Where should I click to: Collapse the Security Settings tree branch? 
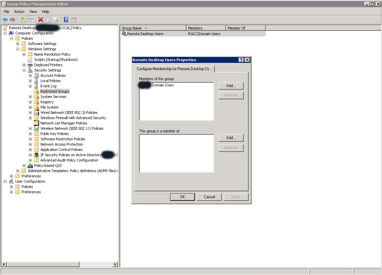pyautogui.click(x=24, y=70)
